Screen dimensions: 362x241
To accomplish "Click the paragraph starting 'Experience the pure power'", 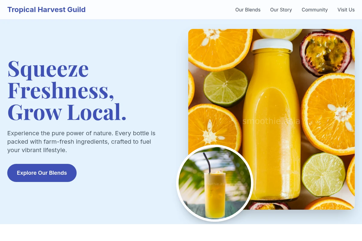I will [x=81, y=142].
